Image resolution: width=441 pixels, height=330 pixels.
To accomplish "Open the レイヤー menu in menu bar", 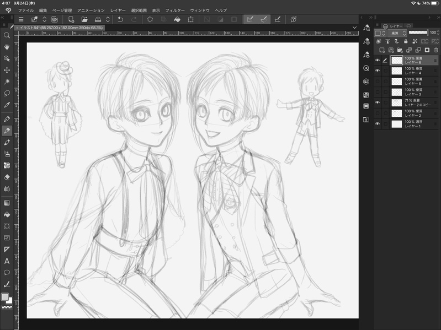I will pos(118,10).
